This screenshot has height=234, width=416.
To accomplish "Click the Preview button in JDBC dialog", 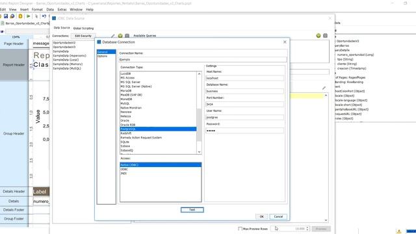I will (321, 229).
